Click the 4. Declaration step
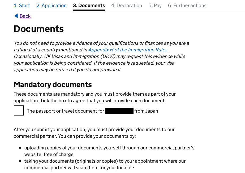This screenshot has height=173, width=245. click(x=127, y=6)
